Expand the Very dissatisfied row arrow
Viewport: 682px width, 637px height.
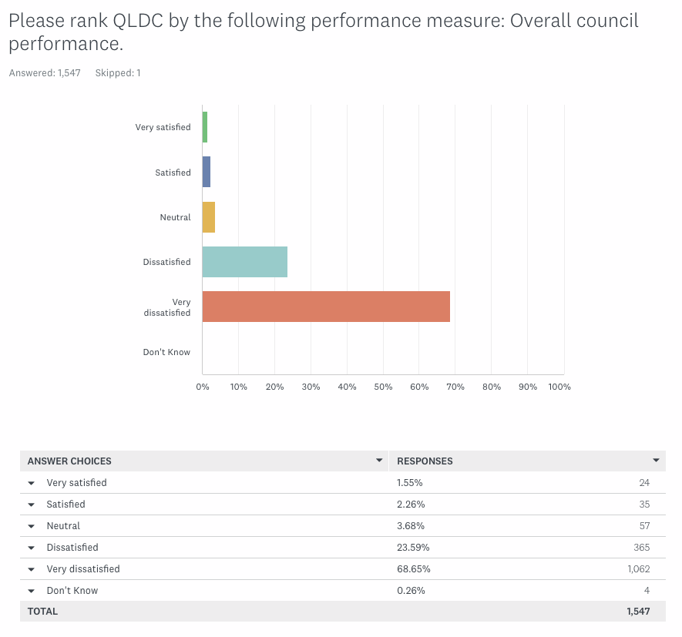click(x=32, y=569)
